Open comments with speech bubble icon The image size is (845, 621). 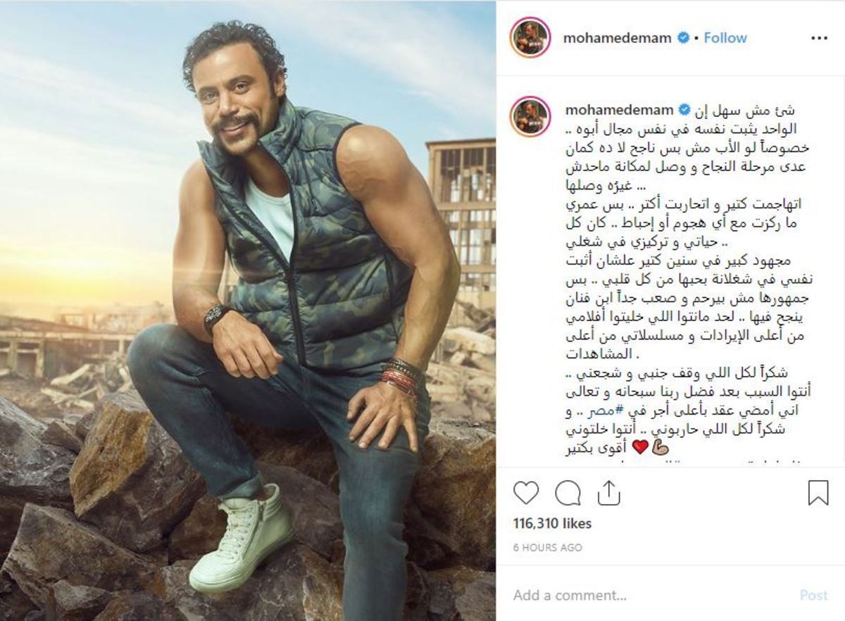pos(567,494)
